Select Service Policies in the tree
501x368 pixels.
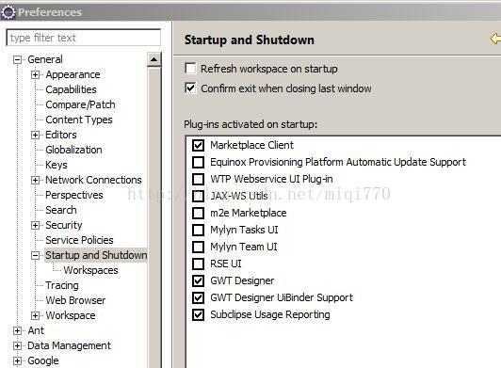coord(79,240)
